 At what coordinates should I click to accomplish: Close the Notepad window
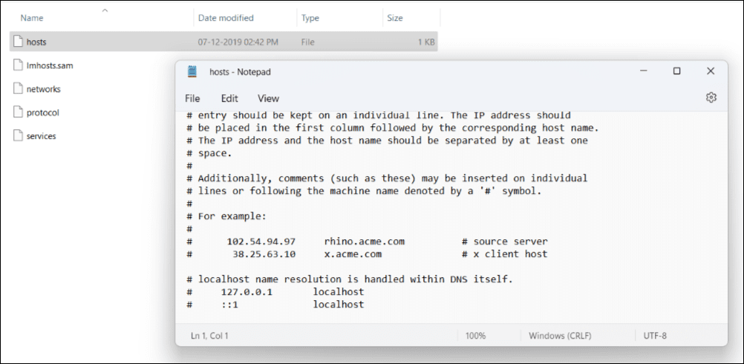coord(711,71)
